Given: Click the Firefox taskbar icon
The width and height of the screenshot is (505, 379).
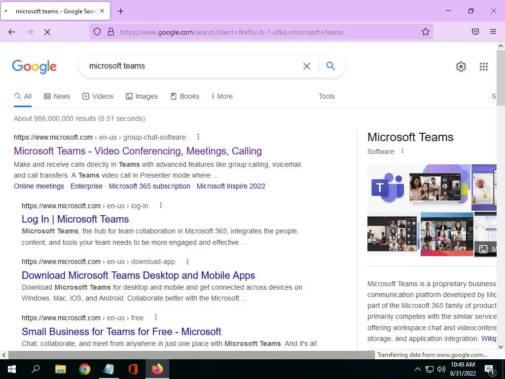Looking at the screenshot, I should [157, 369].
